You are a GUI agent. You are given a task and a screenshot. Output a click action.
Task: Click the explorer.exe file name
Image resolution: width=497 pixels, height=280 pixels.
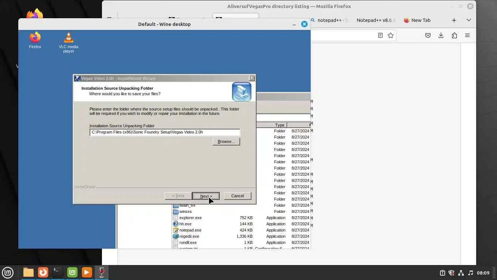[x=190, y=218]
